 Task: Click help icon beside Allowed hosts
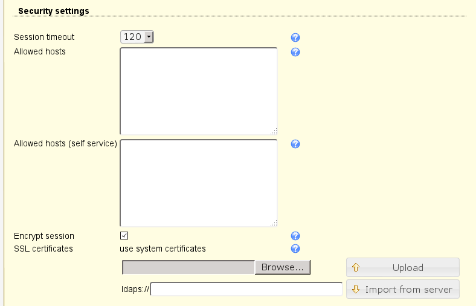(295, 52)
